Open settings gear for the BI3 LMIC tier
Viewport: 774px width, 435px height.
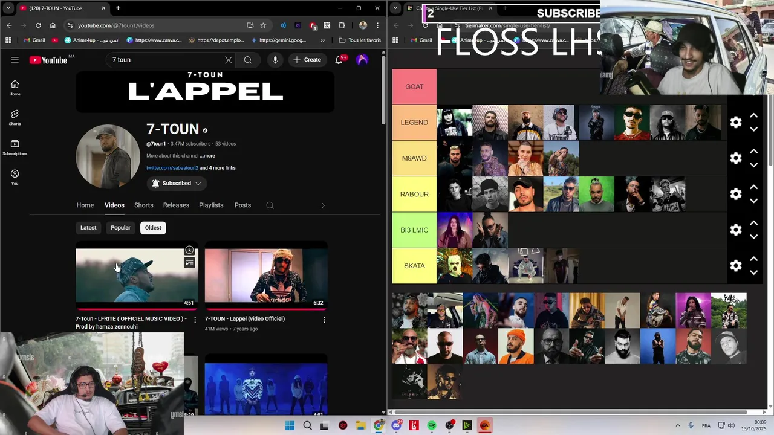736,230
